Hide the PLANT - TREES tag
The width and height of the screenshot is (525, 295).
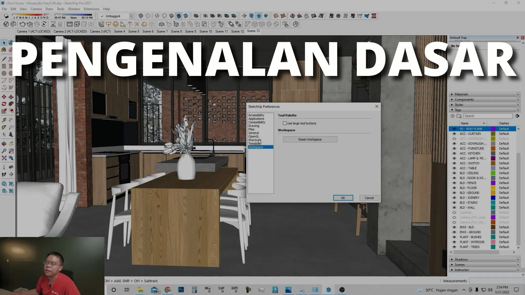point(454,247)
